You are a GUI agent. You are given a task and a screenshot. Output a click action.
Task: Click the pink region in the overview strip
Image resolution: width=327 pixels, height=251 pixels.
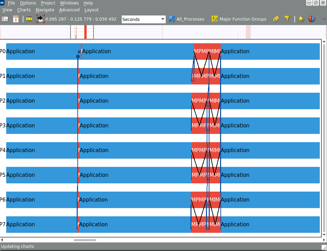(x=248, y=32)
